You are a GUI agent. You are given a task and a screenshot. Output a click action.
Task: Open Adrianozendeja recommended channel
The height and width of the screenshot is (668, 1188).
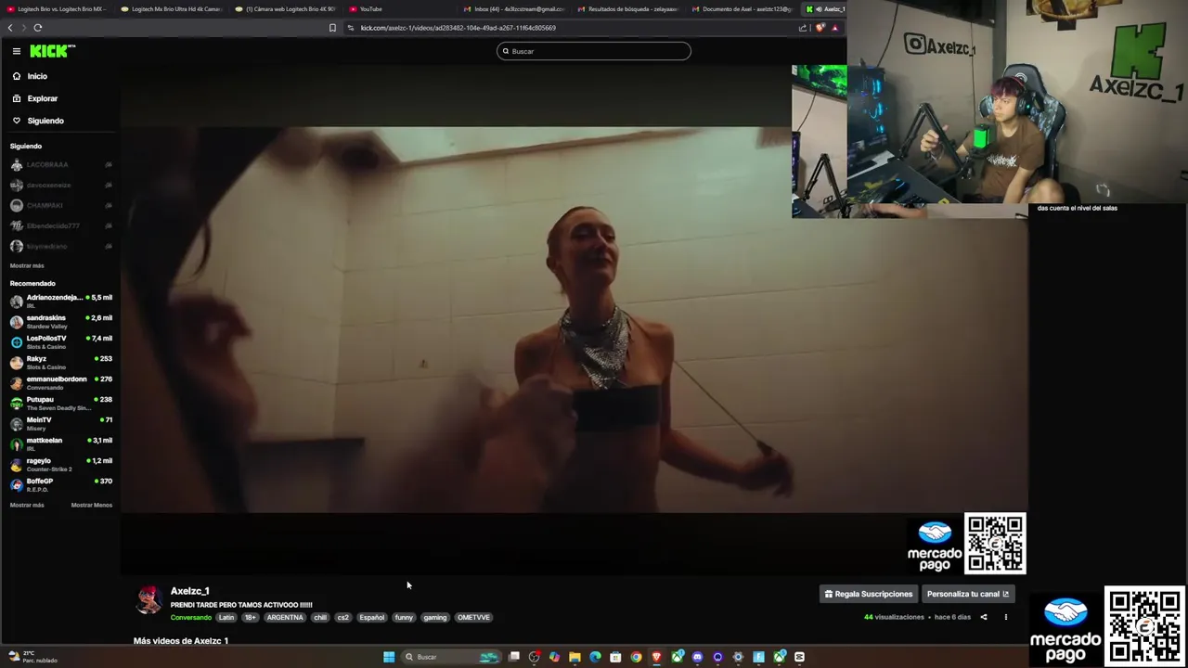(x=59, y=301)
